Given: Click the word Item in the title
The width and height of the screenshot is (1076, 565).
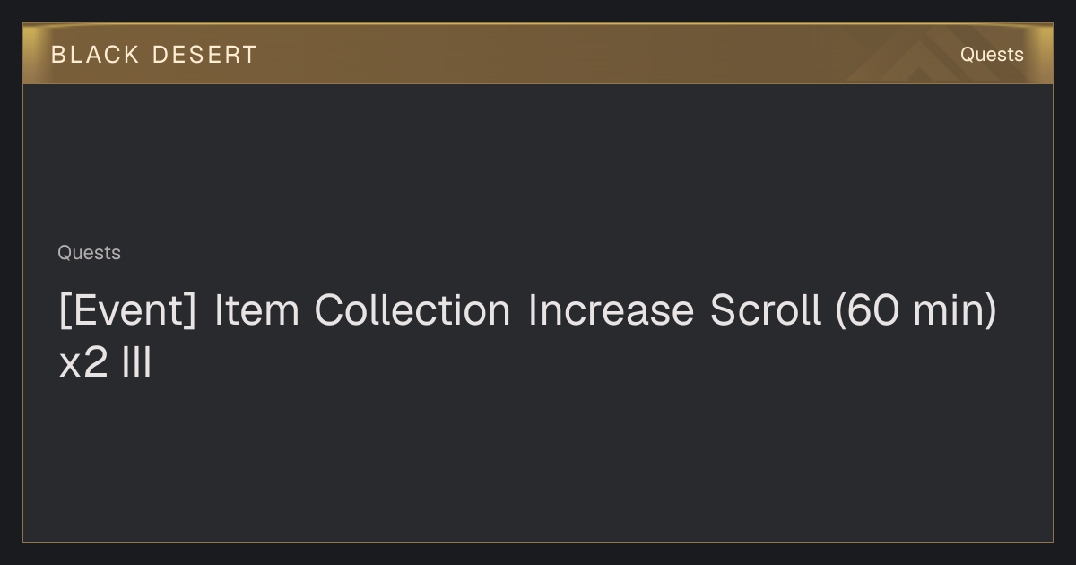Looking at the screenshot, I should pos(256,311).
